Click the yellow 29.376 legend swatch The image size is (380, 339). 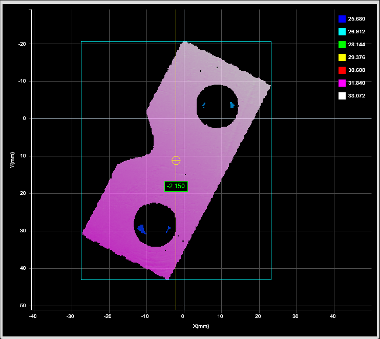[342, 57]
